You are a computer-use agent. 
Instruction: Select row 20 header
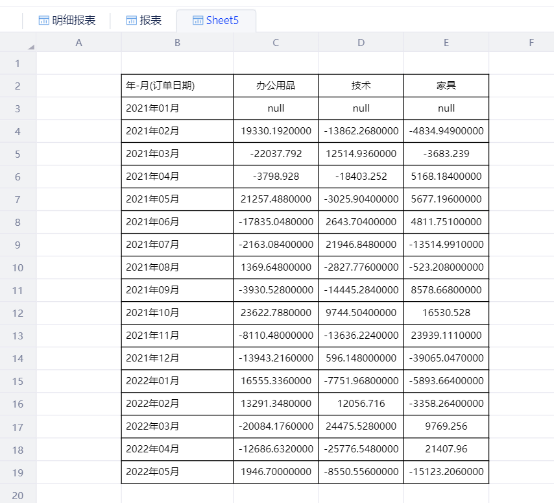[x=18, y=495]
